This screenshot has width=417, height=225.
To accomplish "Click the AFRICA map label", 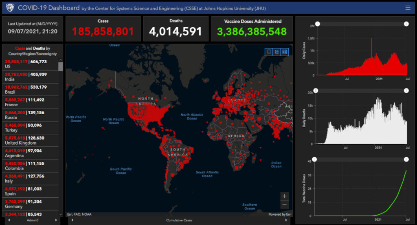I will pyautogui.click(x=236, y=136).
